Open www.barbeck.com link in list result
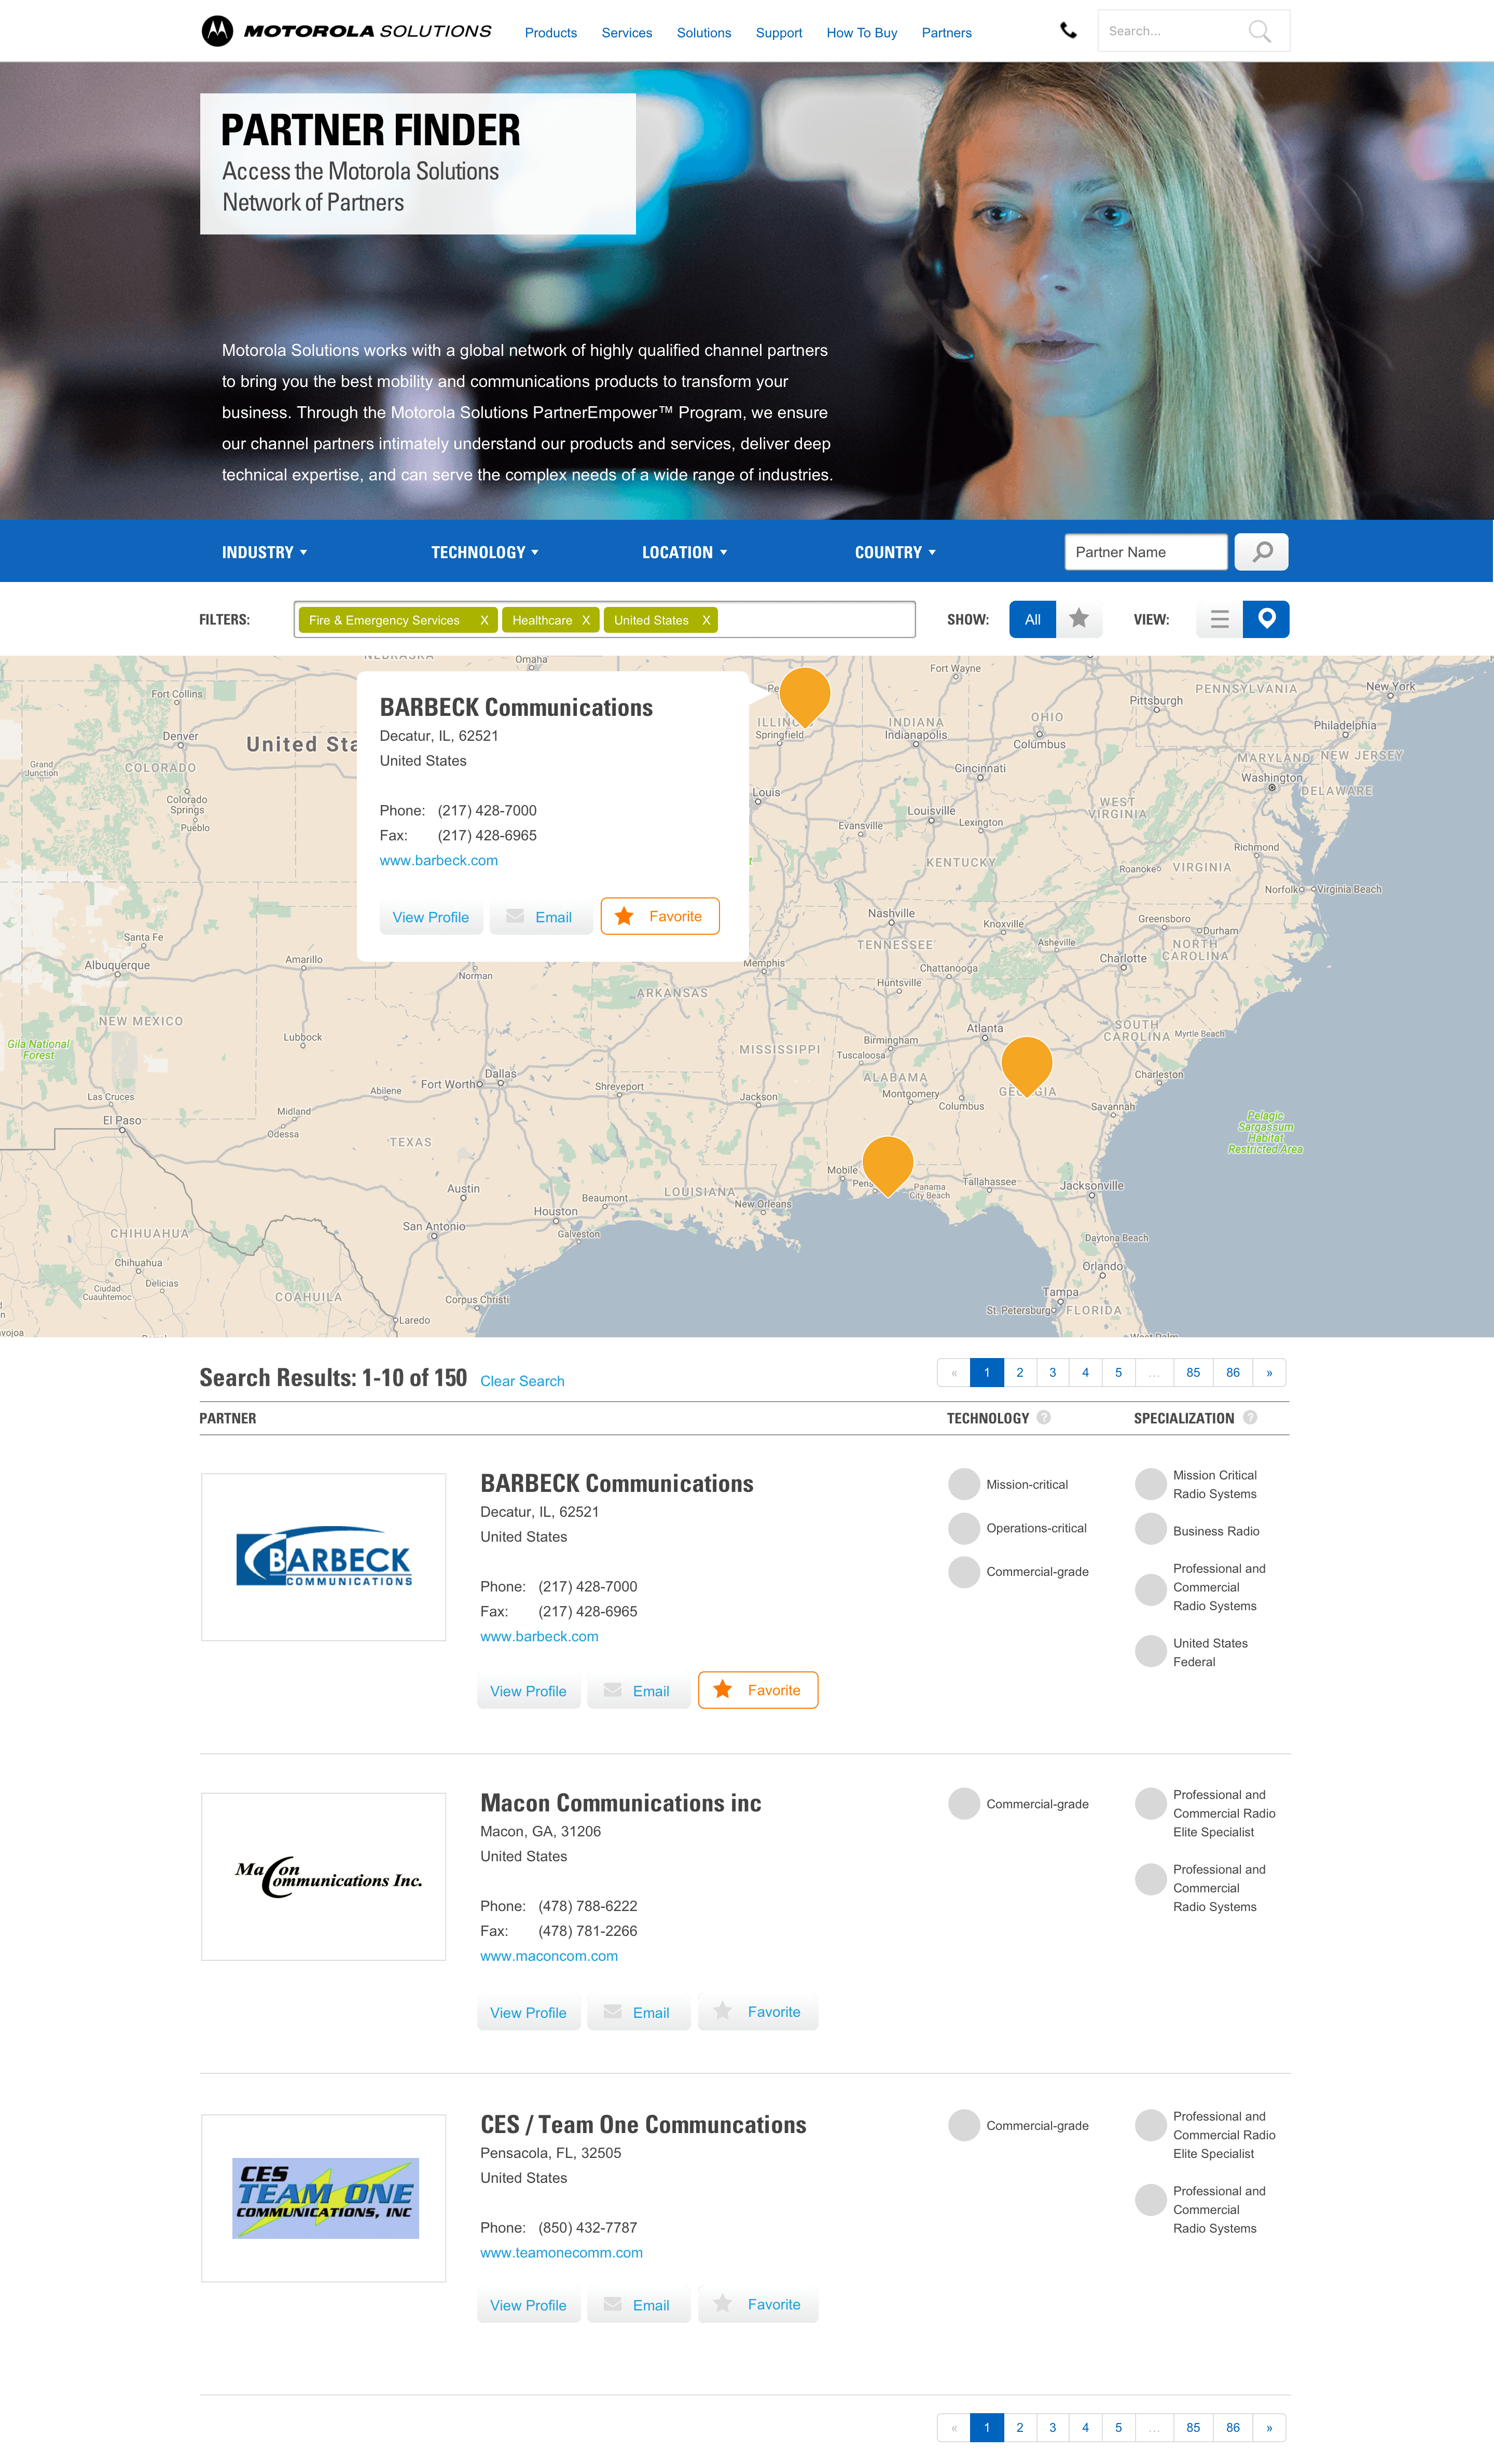The image size is (1494, 2464). (539, 1636)
